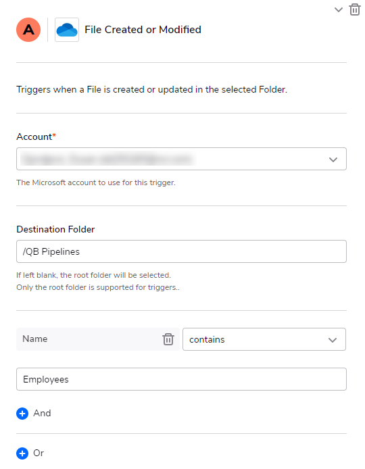Click the And label to add condition
365x469 pixels.
coord(42,414)
